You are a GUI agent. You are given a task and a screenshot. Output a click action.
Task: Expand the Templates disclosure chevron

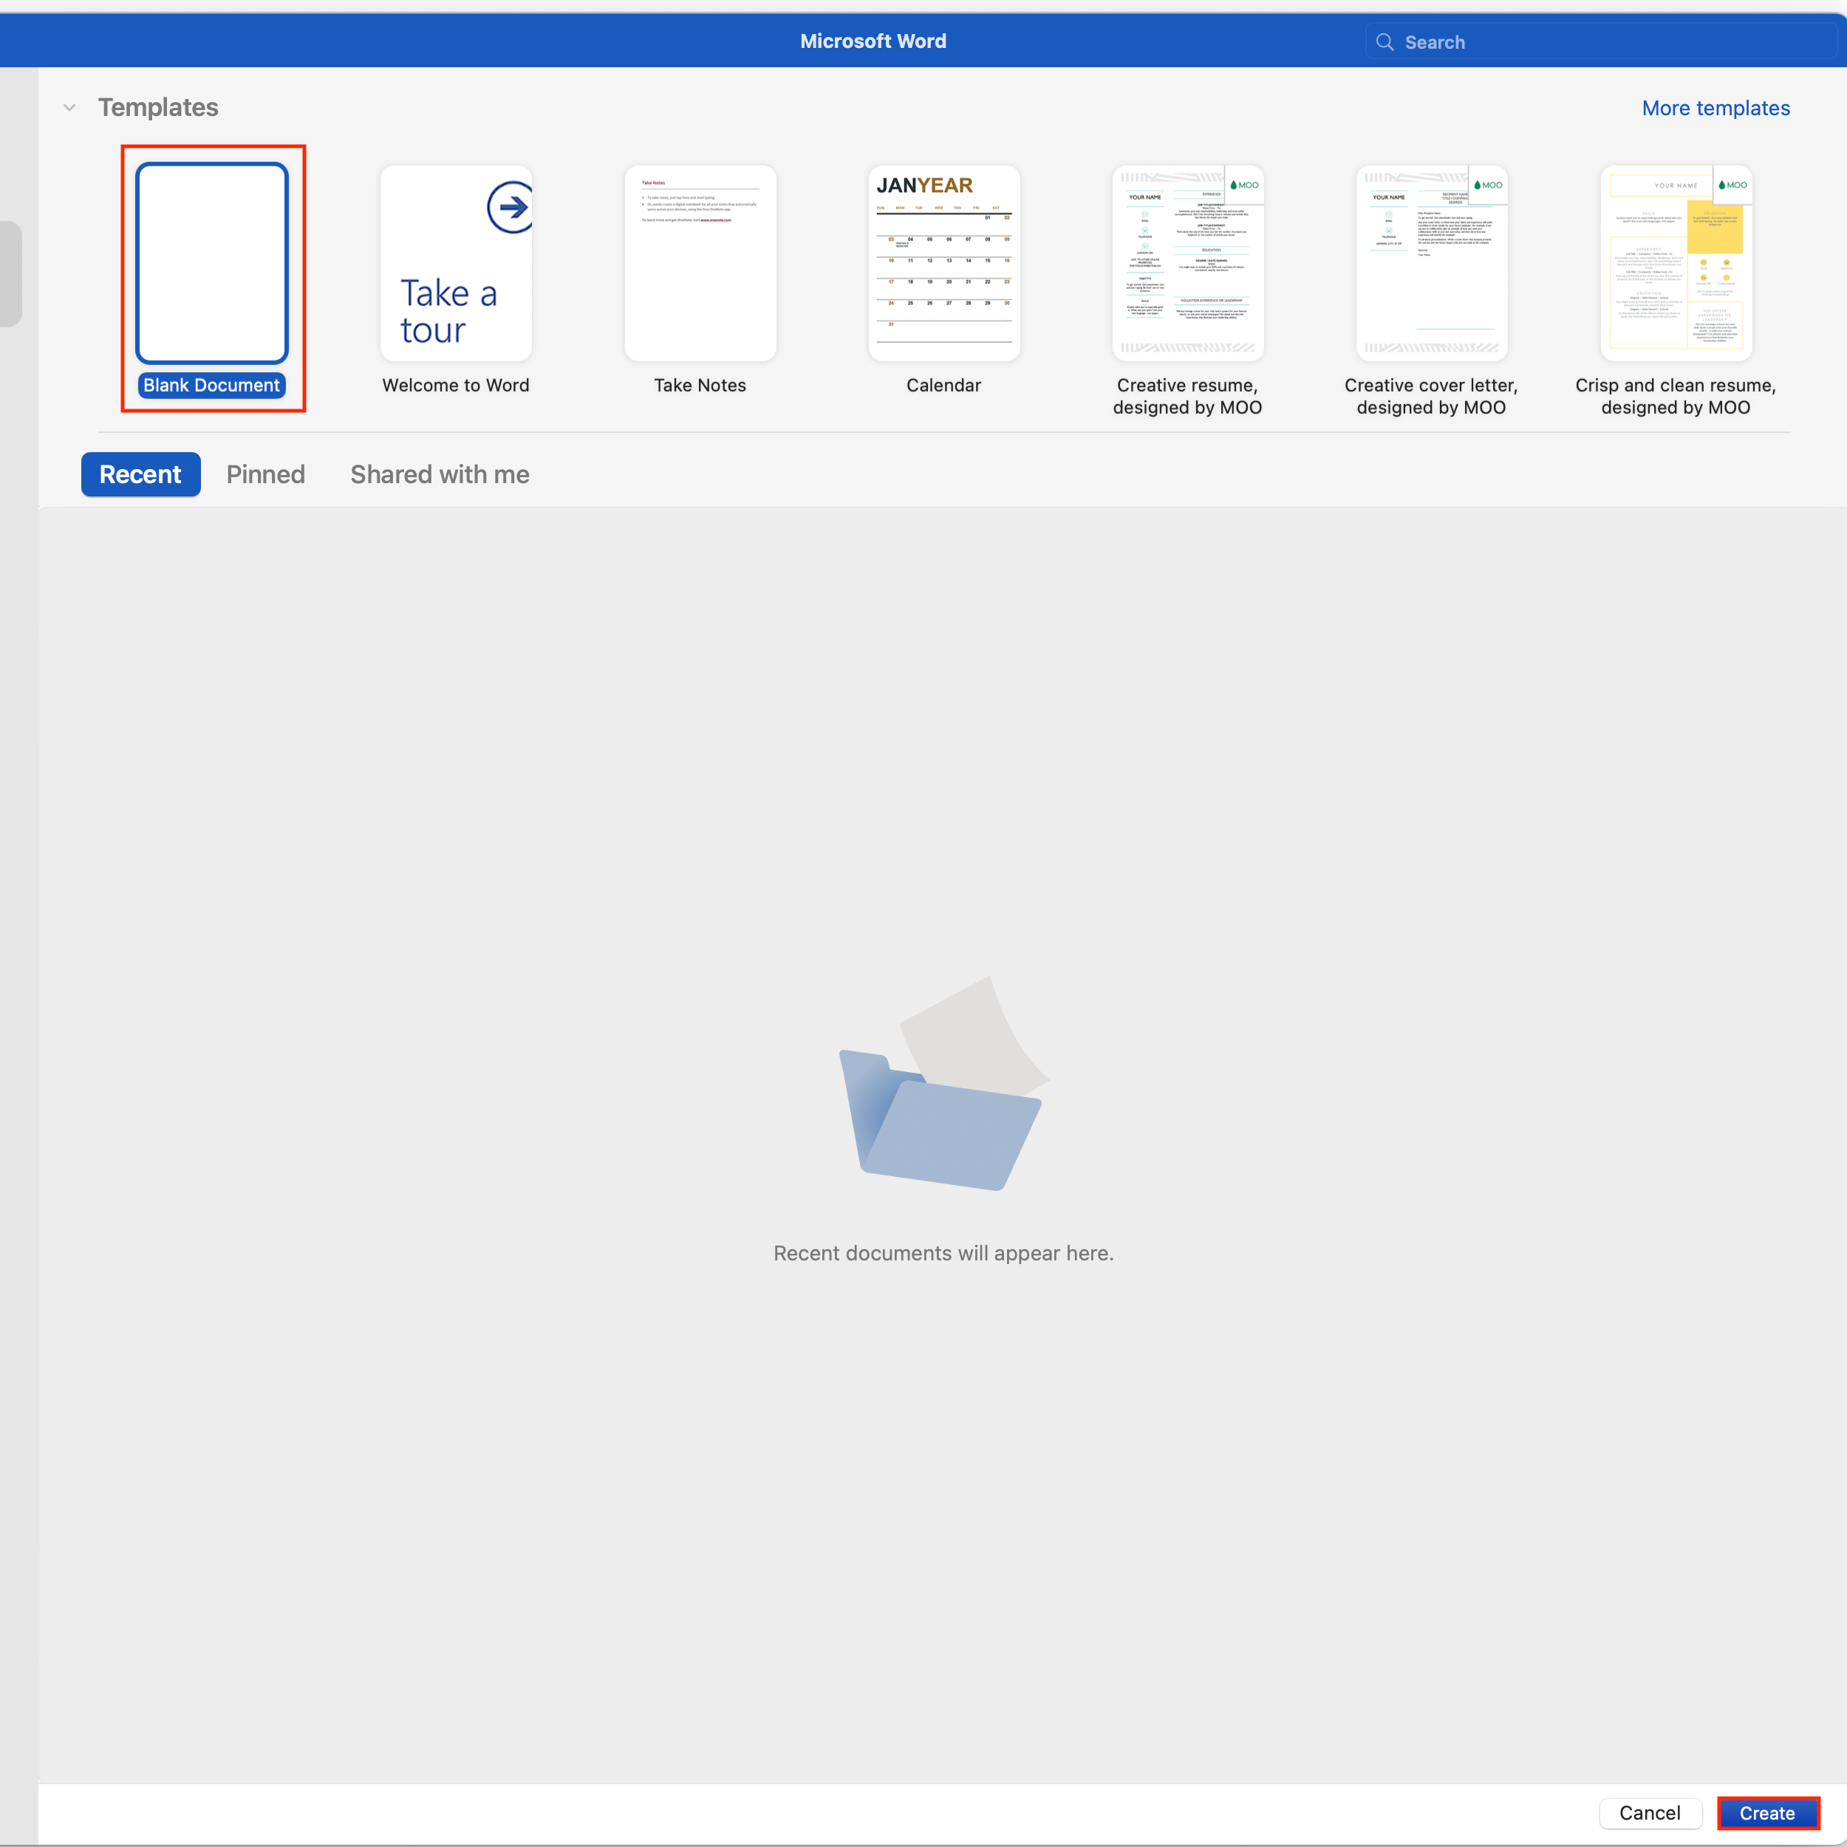point(69,107)
